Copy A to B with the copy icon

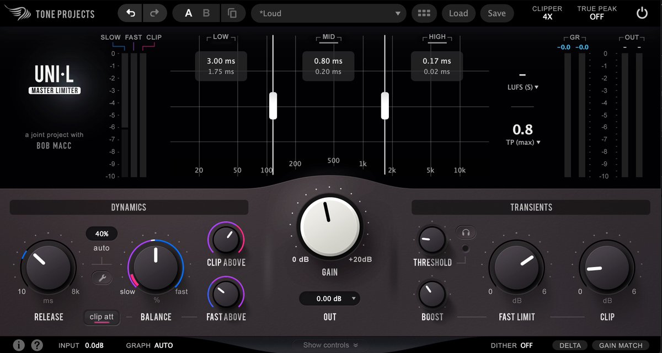tap(233, 13)
